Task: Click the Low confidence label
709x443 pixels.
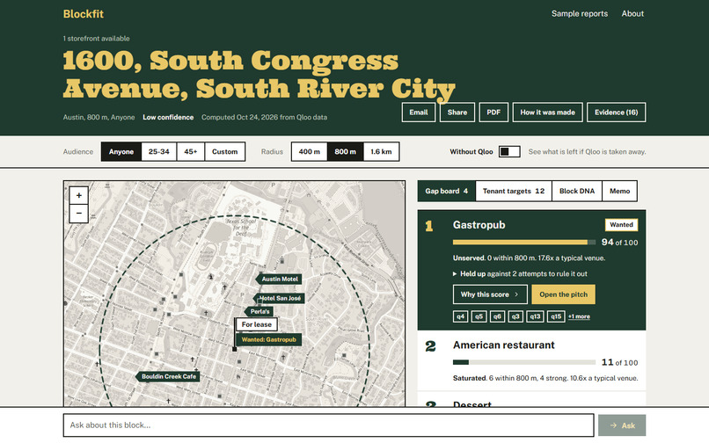Action: pos(168,117)
